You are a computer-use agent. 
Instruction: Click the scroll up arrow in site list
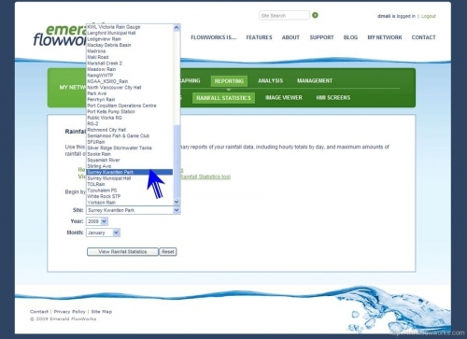(177, 28)
